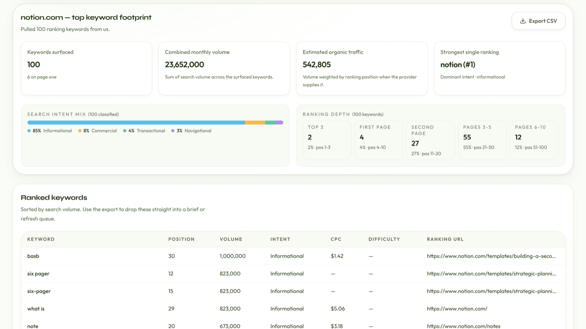Viewport: 586px width, 329px height.
Task: Open the strategic-planni... URL in six pager row
Action: click(x=491, y=273)
